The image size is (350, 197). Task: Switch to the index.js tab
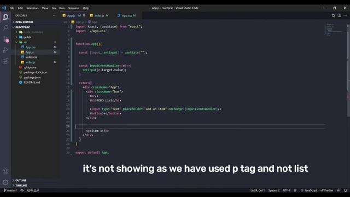click(99, 15)
